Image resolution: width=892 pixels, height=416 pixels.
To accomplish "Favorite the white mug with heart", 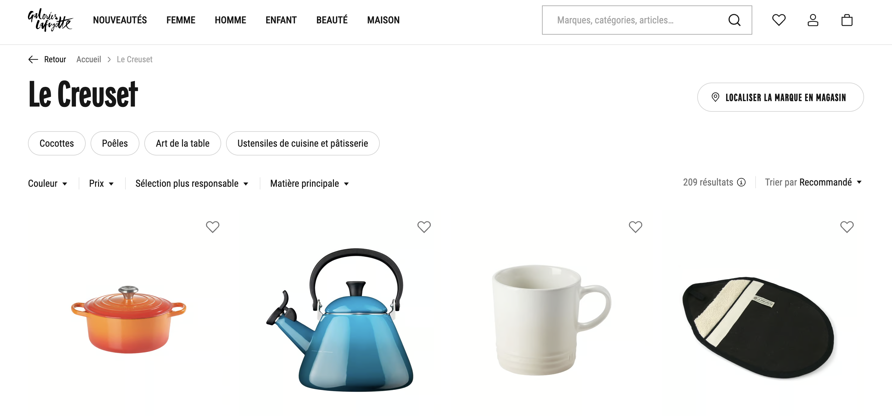I will (635, 227).
